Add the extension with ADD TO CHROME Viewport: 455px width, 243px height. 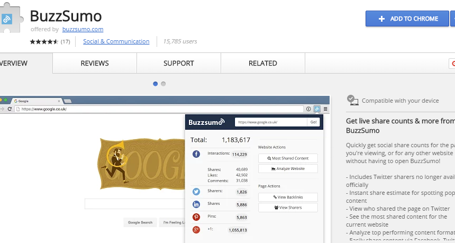point(407,19)
